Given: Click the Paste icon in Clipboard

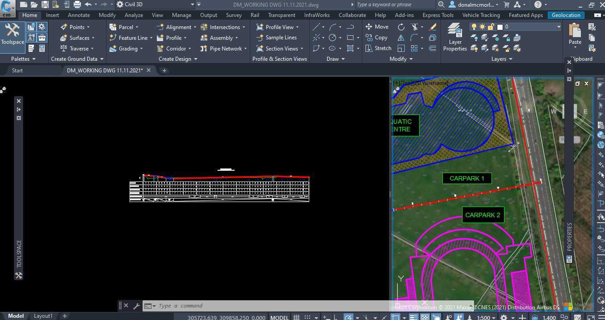Looking at the screenshot, I should [575, 31].
